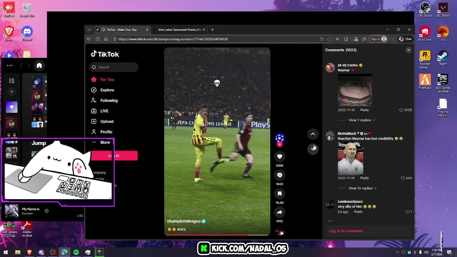Like LuminausSpace's comment heart
The width and height of the screenshot is (457, 257).
(407, 212)
